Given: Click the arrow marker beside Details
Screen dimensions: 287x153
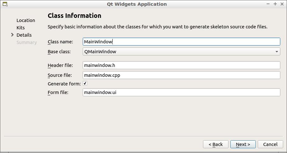Looking at the screenshot, I should (x=12, y=35).
